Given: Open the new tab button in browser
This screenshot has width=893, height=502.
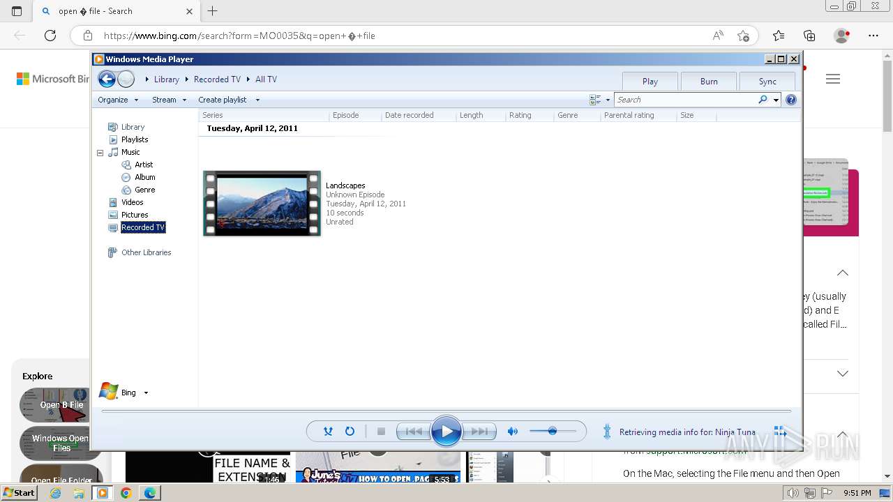Looking at the screenshot, I should [213, 11].
